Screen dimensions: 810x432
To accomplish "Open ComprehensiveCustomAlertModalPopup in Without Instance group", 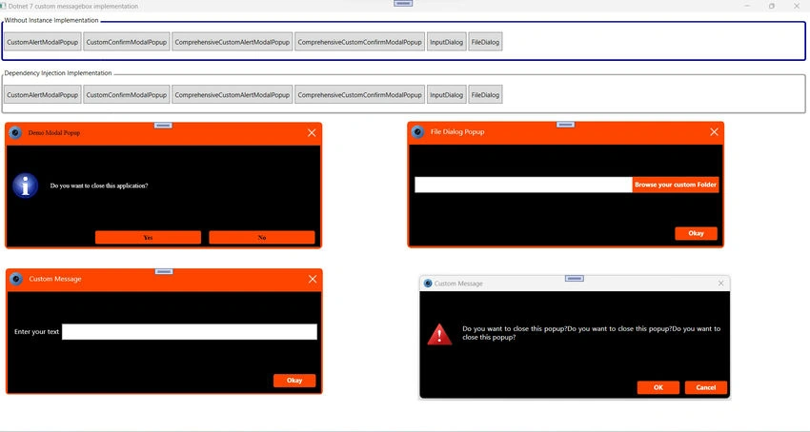I will click(232, 42).
